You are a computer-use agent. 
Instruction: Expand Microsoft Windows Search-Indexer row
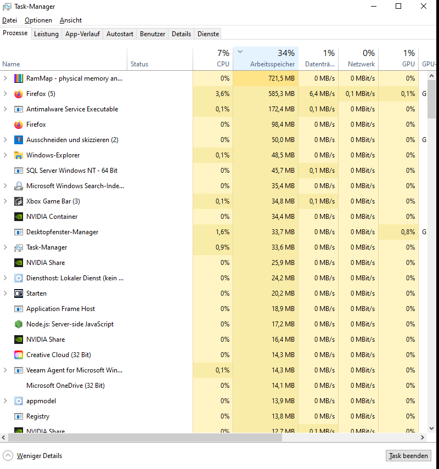pos(5,186)
